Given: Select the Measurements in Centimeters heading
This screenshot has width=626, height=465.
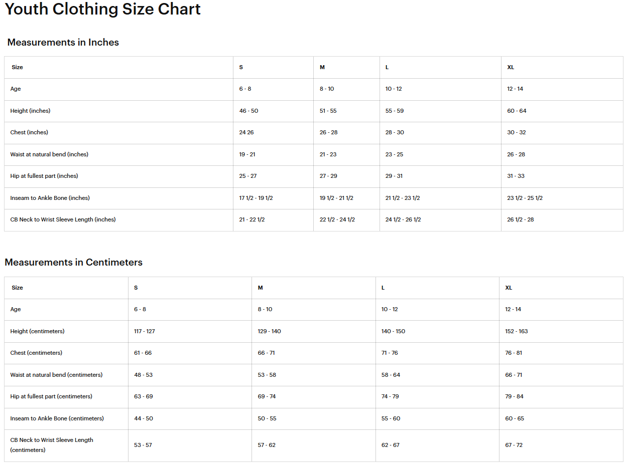Looking at the screenshot, I should tap(74, 263).
